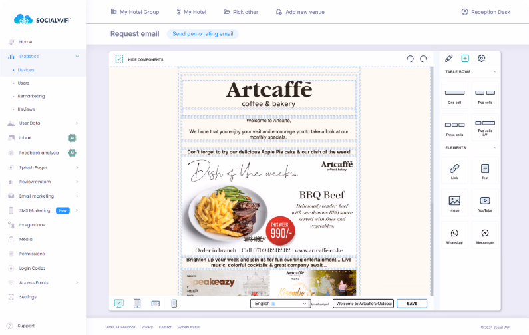Open Terms & Conditions footer link
The width and height of the screenshot is (529, 335).
(x=120, y=327)
